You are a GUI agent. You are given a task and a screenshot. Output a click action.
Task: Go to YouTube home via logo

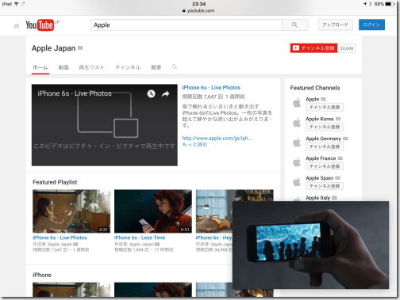click(x=40, y=25)
